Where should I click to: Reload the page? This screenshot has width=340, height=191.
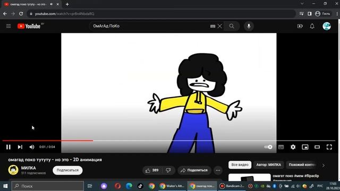click(21, 14)
